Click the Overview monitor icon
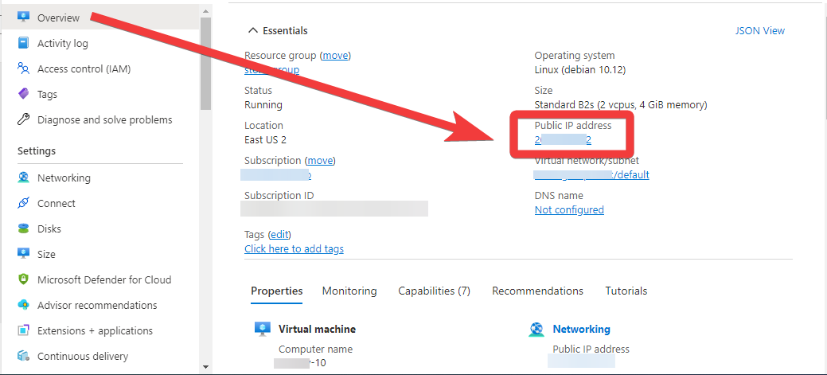This screenshot has width=827, height=375. [23, 18]
